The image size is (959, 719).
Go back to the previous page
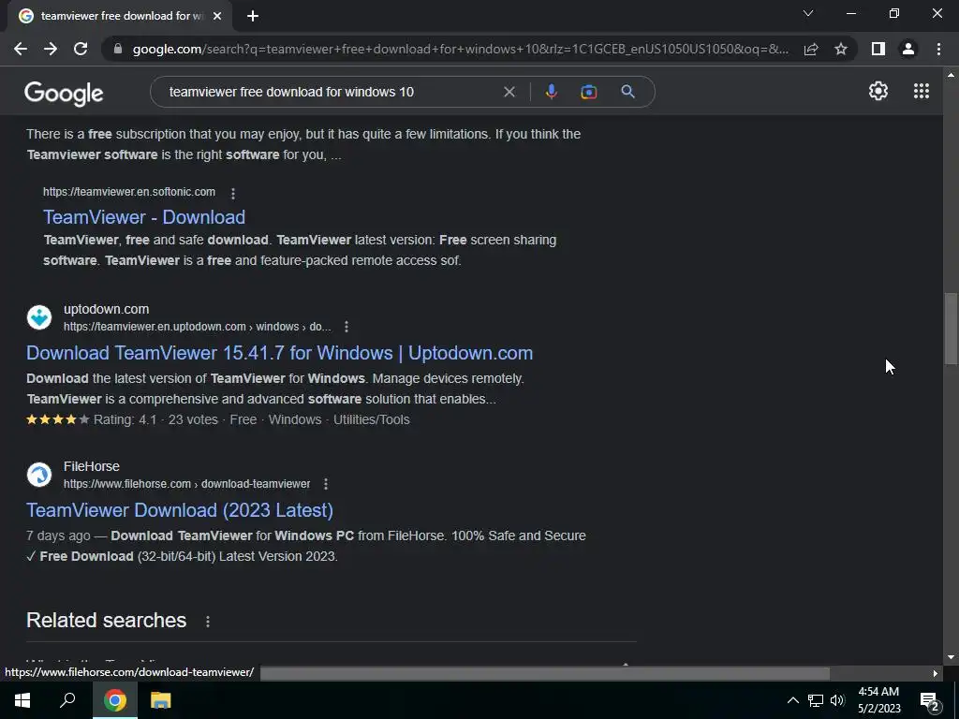point(21,49)
